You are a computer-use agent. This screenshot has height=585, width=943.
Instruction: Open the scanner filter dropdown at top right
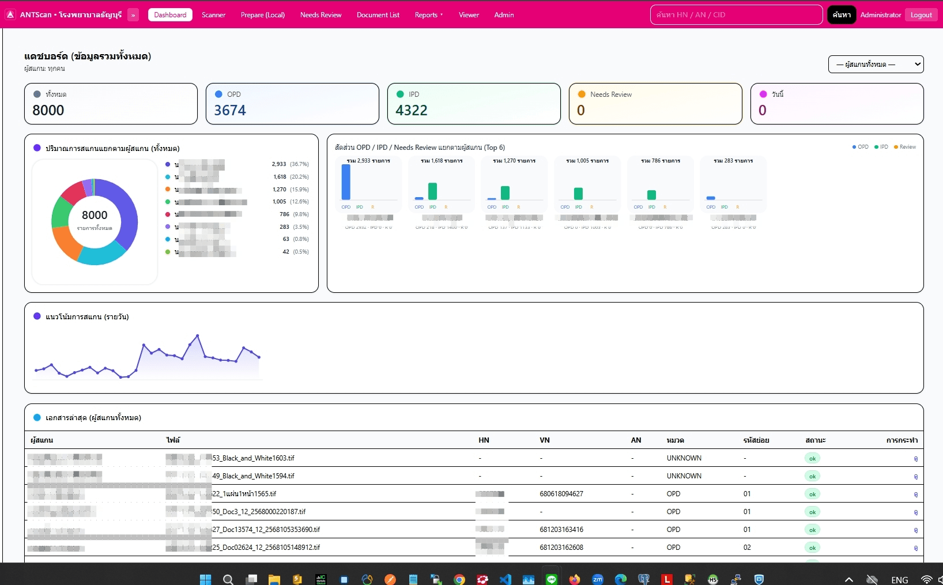coord(876,64)
